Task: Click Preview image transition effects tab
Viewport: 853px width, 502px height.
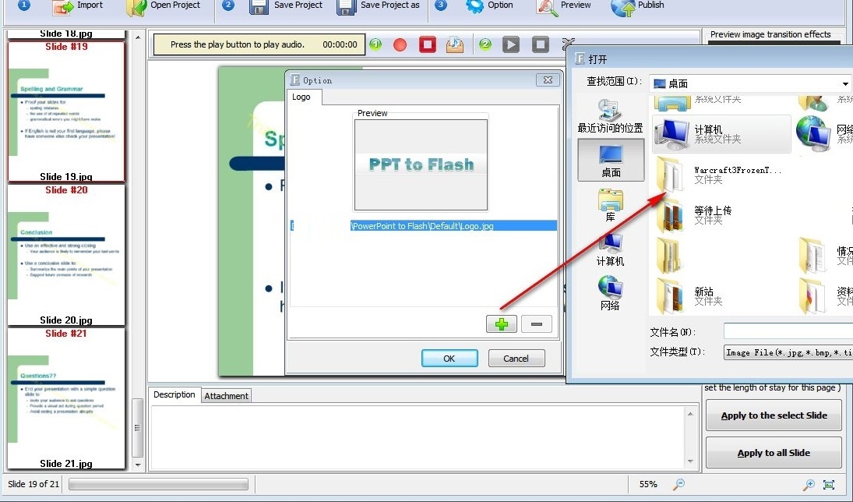Action: tap(770, 34)
